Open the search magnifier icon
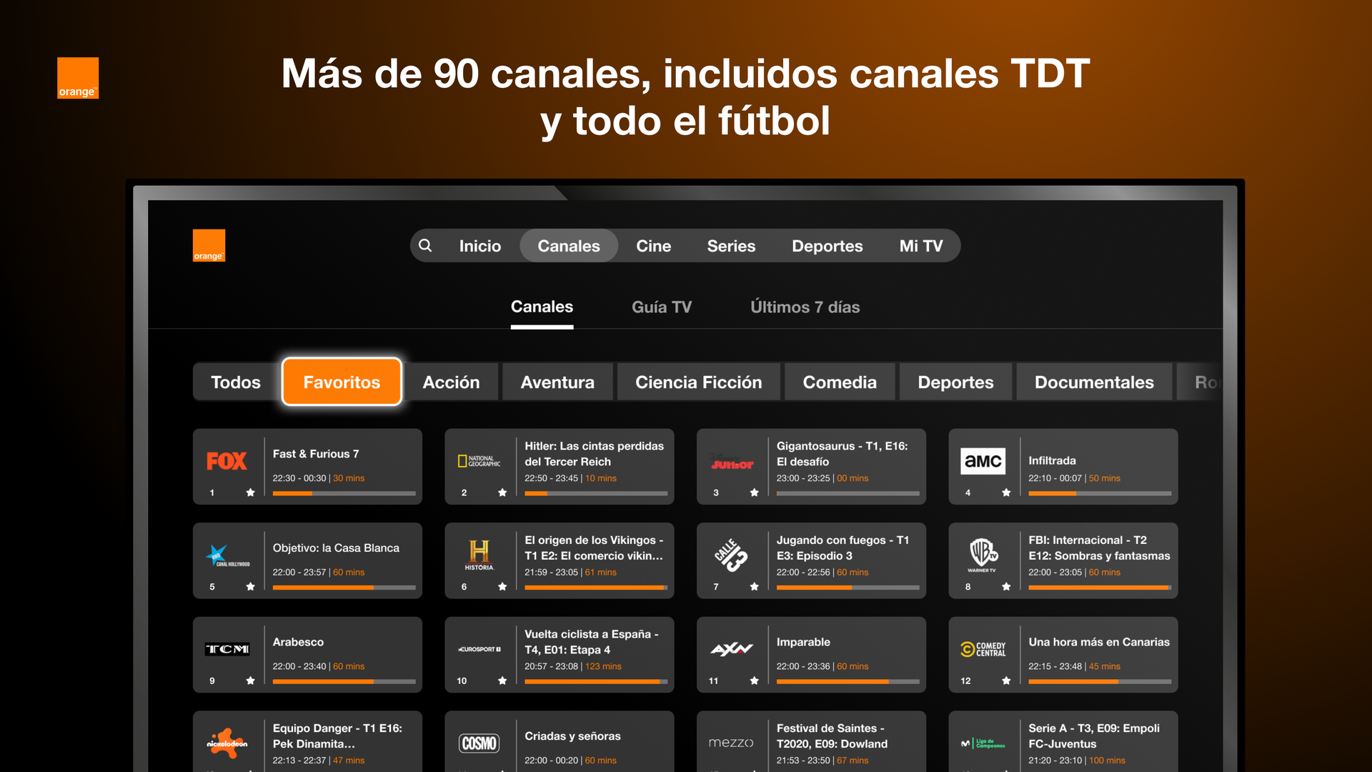 pos(425,246)
